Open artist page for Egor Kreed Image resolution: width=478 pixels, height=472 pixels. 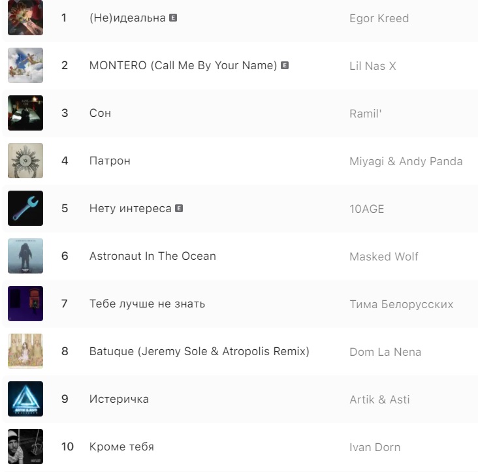(379, 18)
